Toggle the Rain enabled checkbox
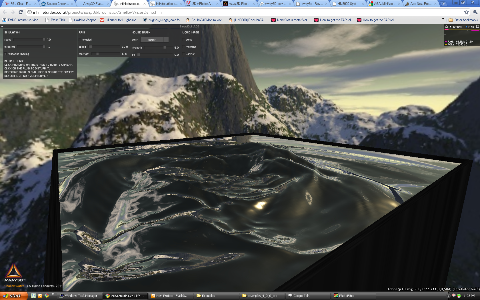The image size is (480, 300). click(x=80, y=40)
